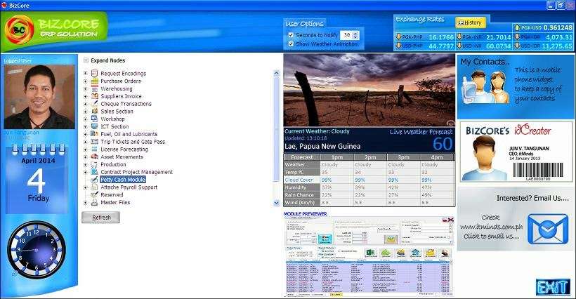This screenshot has width=576, height=299.
Task: Select License Forecasting tree item
Action: point(124,149)
